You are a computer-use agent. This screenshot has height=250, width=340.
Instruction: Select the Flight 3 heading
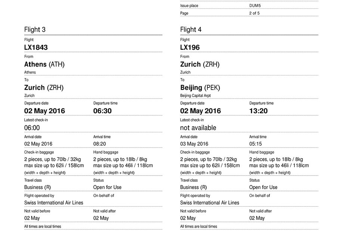35,30
